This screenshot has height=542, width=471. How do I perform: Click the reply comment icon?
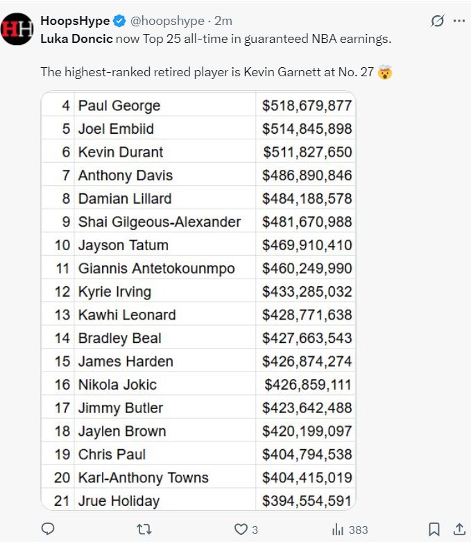48,530
